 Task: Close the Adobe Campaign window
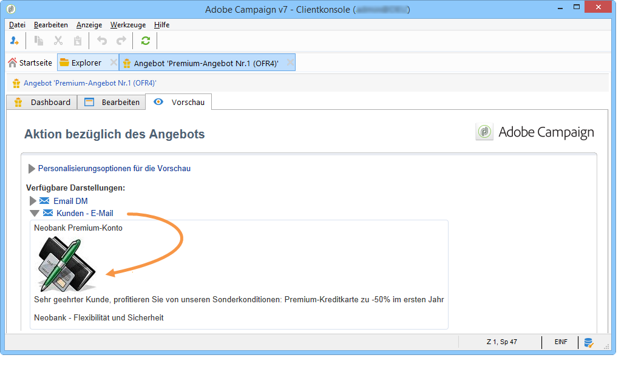pyautogui.click(x=598, y=7)
